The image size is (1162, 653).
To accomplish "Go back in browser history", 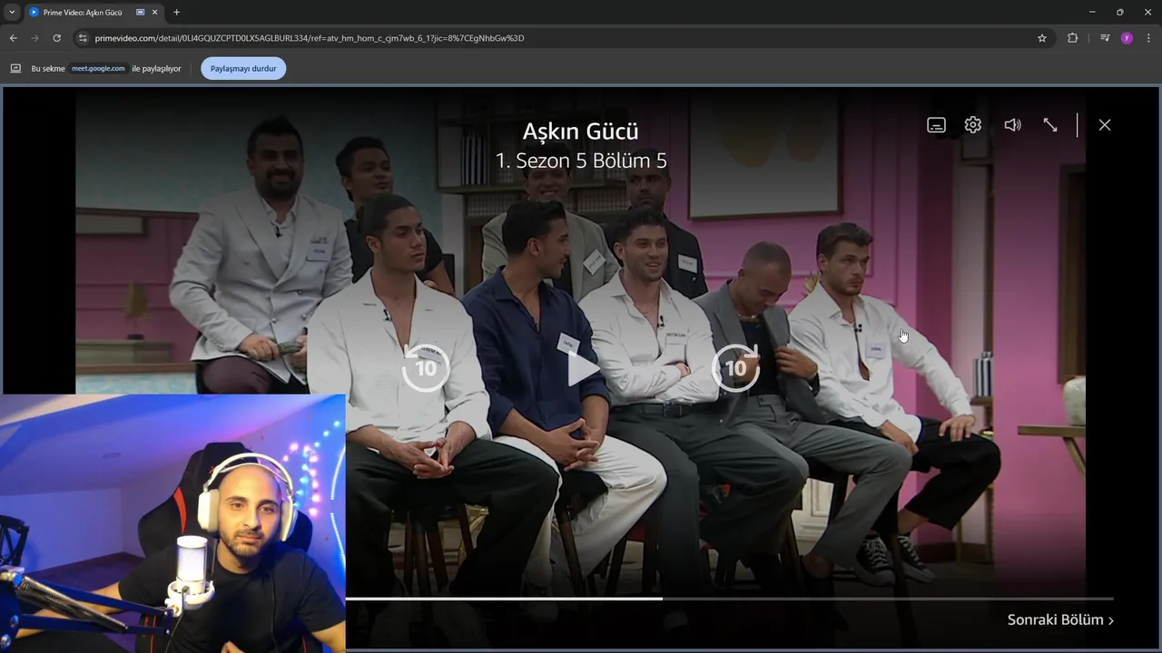I will 13,38.
